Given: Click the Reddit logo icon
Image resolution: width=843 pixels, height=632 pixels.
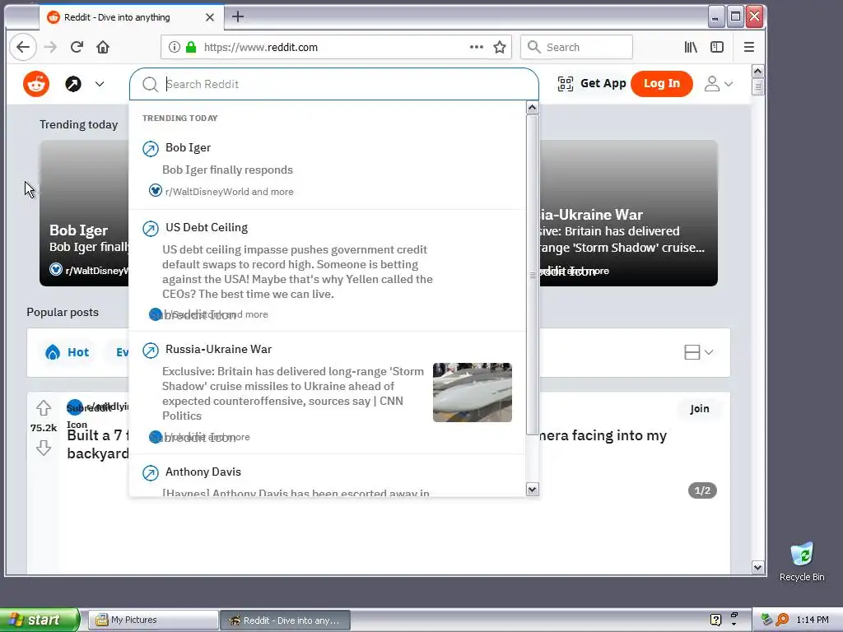Looking at the screenshot, I should point(36,84).
